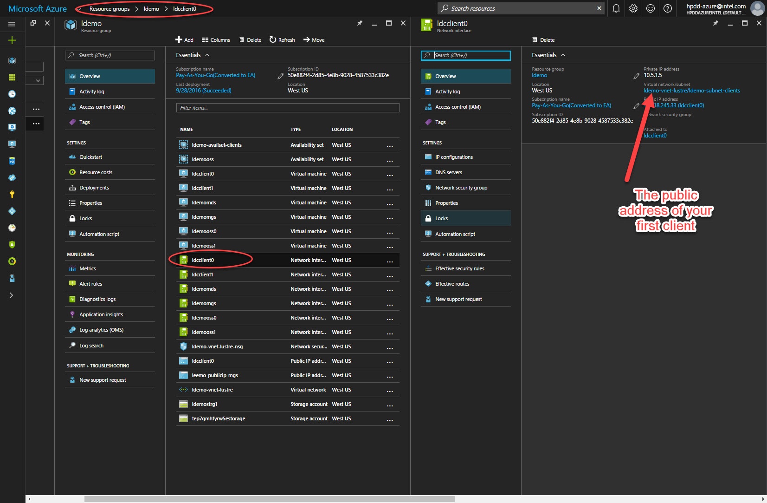Expand the More services chevron in sidebar
This screenshot has height=503, width=767.
point(12,295)
